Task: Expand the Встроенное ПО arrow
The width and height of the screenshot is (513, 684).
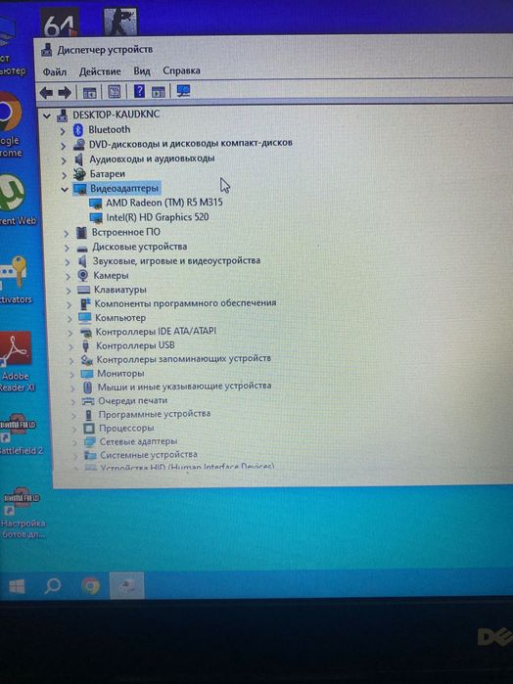Action: click(x=67, y=234)
